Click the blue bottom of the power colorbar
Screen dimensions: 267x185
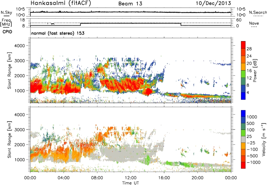[243, 96]
